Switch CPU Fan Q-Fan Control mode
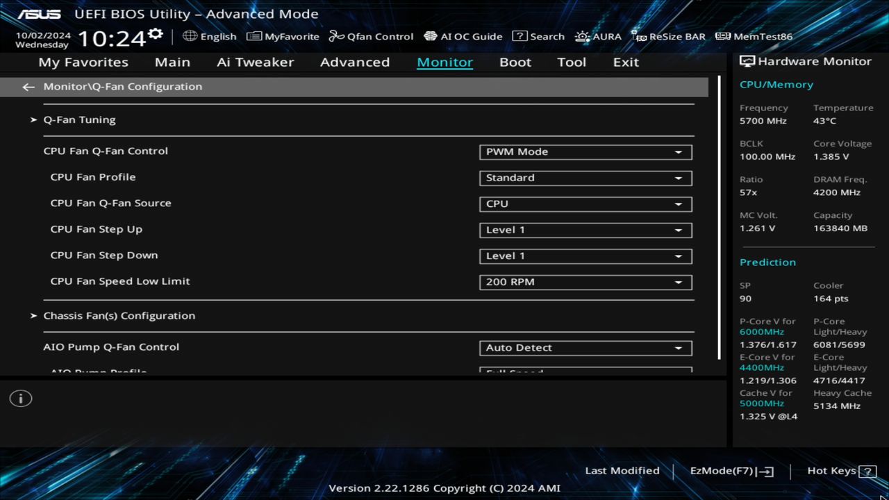The image size is (889, 500). coord(585,151)
